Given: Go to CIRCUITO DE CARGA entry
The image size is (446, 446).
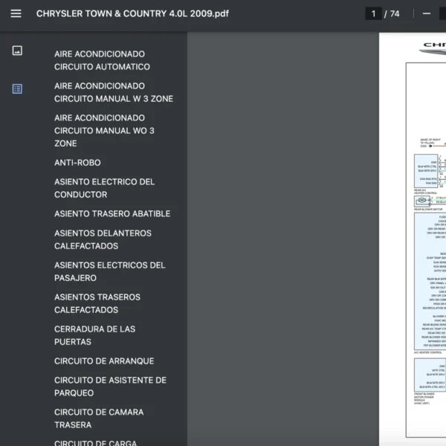Looking at the screenshot, I should point(96,442).
